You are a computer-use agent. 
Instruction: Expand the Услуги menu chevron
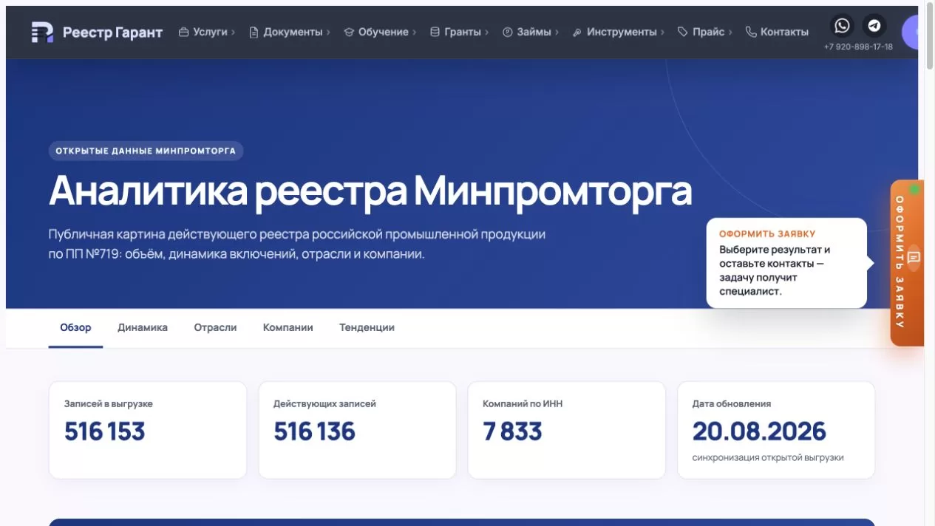(x=233, y=33)
